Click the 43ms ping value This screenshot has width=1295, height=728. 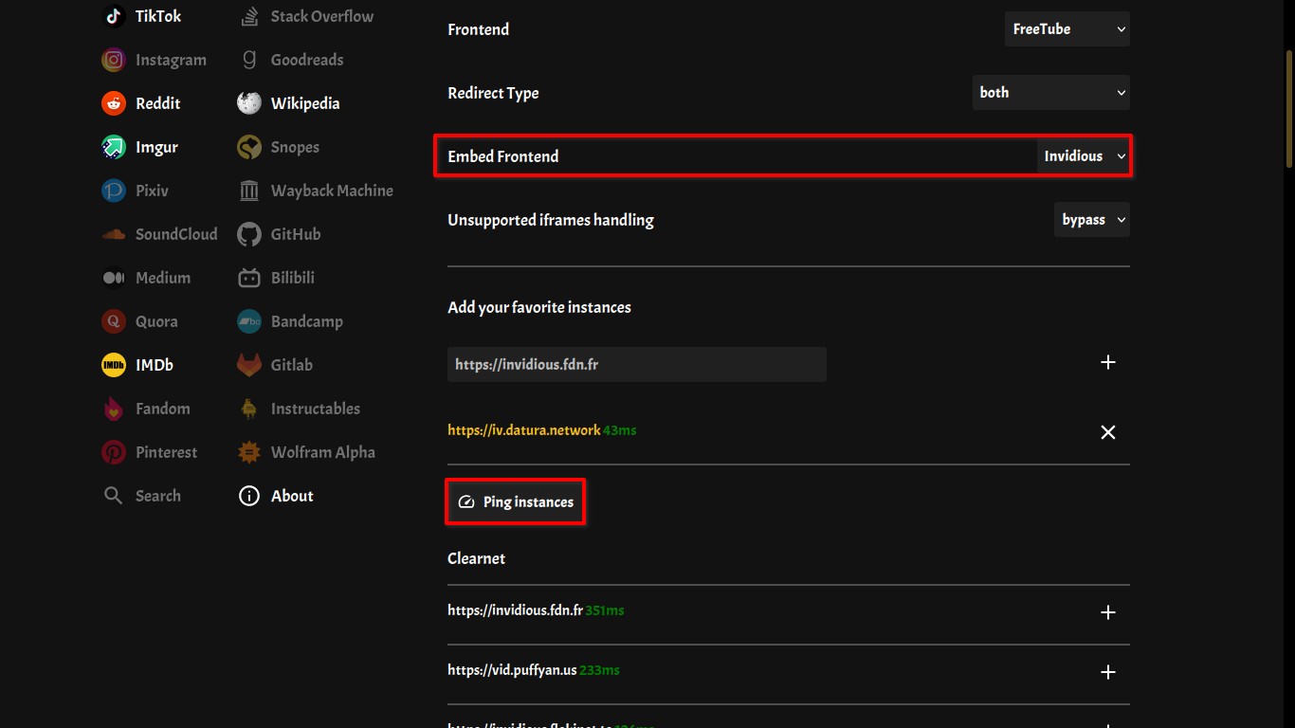[620, 430]
